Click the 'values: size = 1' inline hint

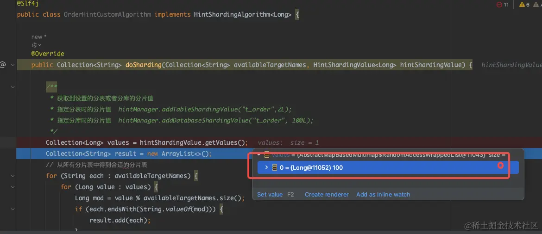[288, 142]
